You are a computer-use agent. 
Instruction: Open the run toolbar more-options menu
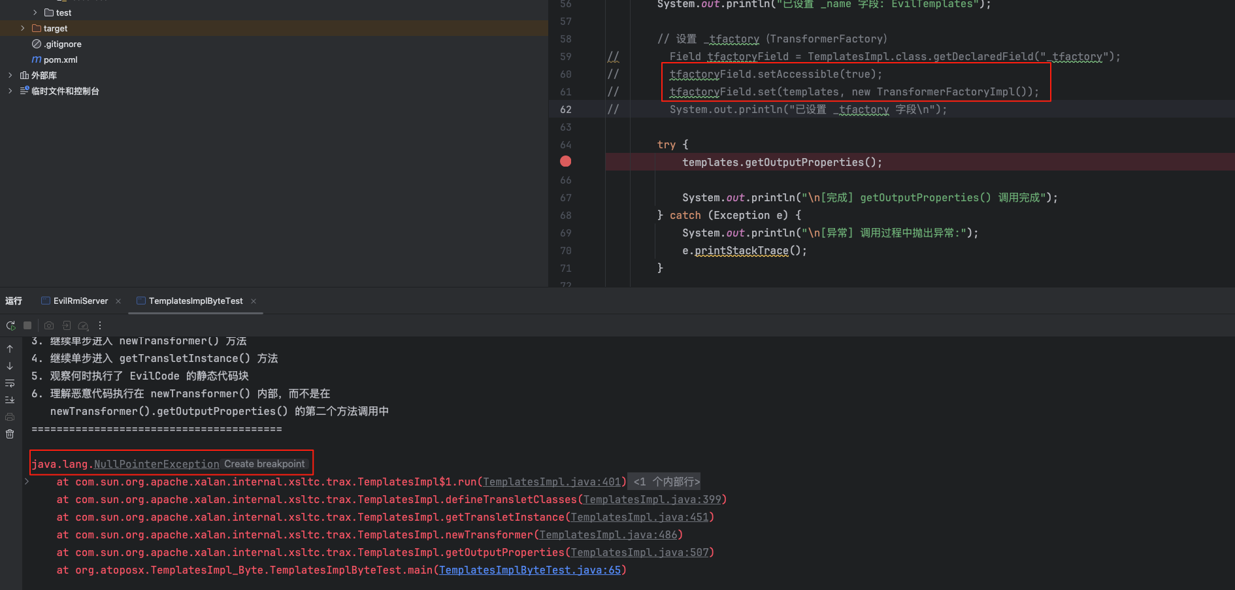pos(100,325)
